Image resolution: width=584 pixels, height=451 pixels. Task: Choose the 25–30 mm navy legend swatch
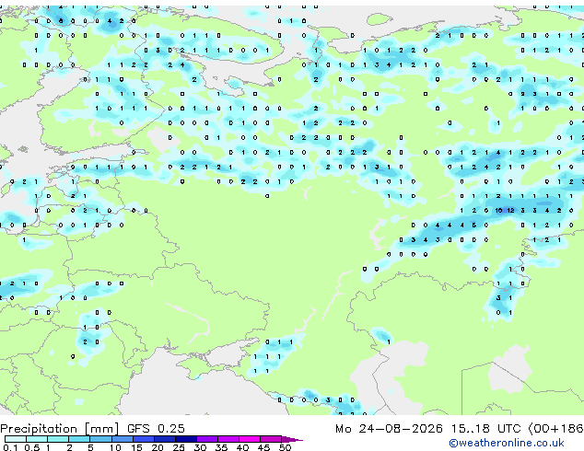pos(186,439)
